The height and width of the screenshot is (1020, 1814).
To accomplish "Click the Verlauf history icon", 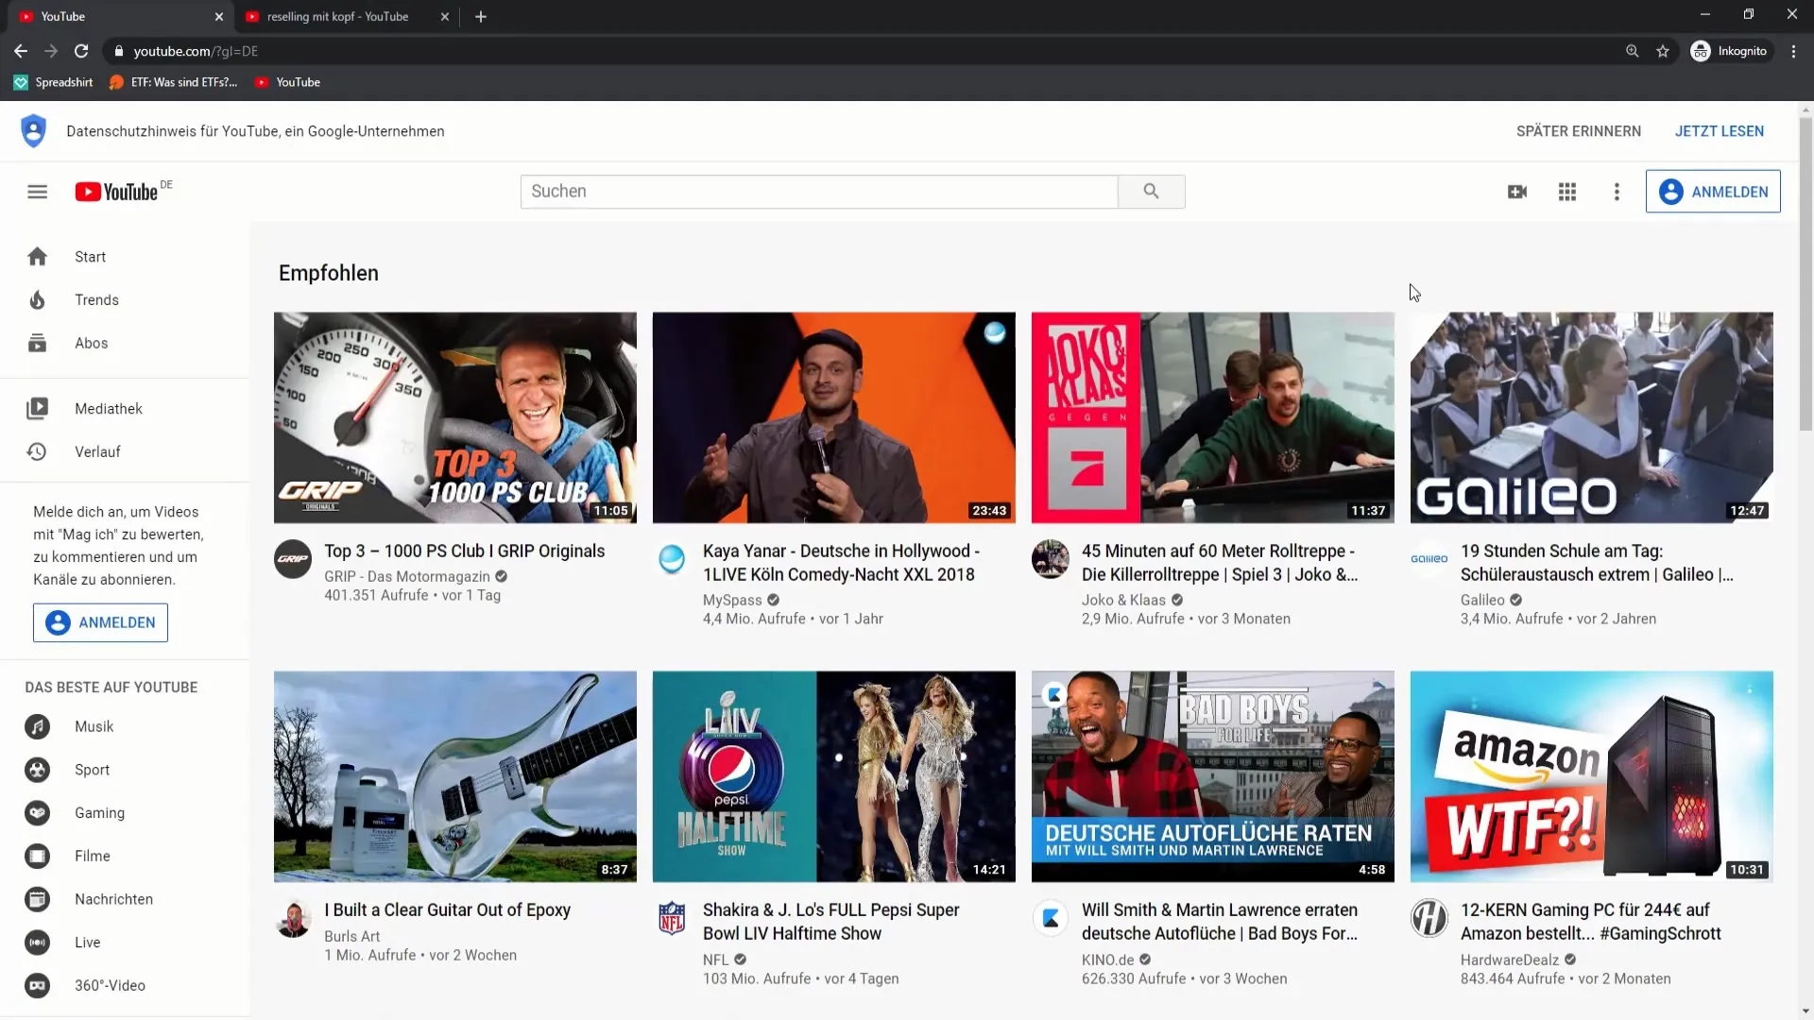I will tap(37, 451).
